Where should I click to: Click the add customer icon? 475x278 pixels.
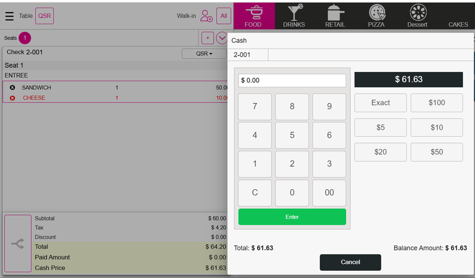206,16
